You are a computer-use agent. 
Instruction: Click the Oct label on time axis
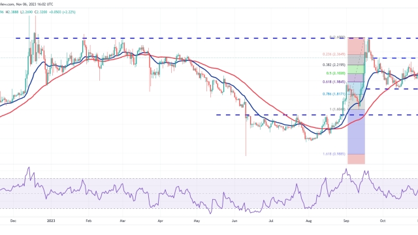click(x=383, y=221)
